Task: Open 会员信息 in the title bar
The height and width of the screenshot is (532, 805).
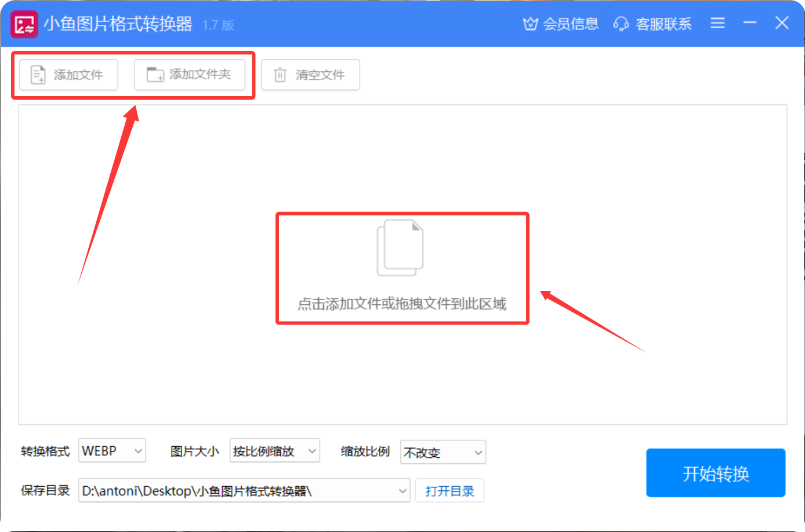Action: pos(570,24)
